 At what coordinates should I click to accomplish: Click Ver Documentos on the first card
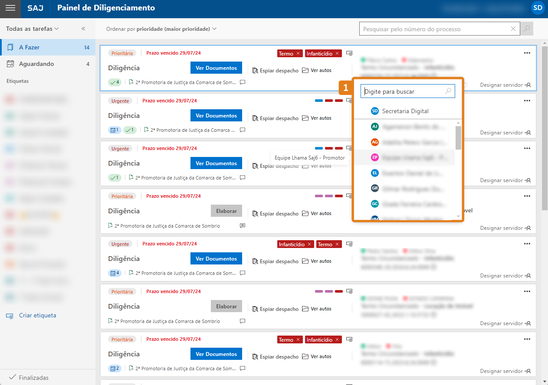coord(216,68)
